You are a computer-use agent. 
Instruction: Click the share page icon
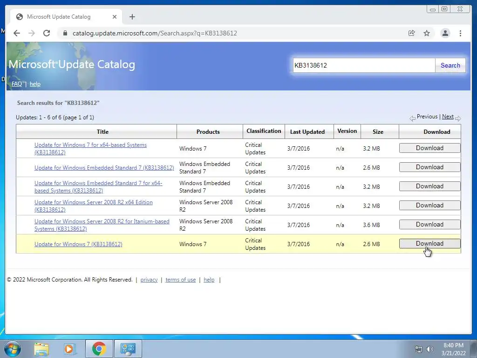412,33
